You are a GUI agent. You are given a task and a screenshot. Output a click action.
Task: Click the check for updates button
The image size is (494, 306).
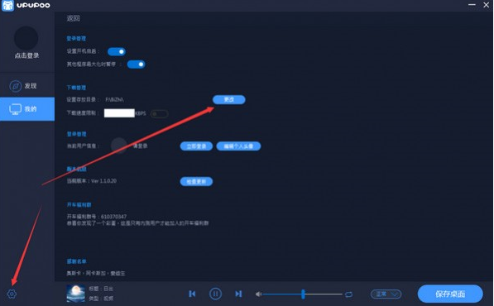tap(196, 181)
